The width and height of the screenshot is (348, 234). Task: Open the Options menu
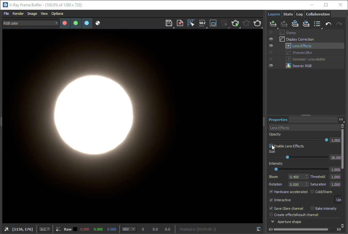[57, 14]
